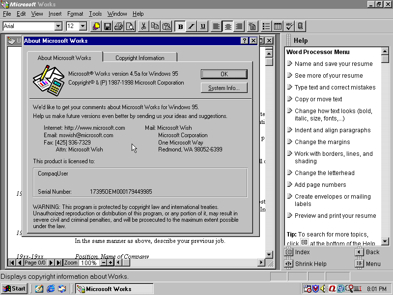Click the Bullets list icon

coord(266,26)
